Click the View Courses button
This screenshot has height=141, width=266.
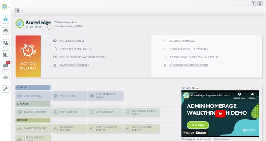[x=33, y=96]
